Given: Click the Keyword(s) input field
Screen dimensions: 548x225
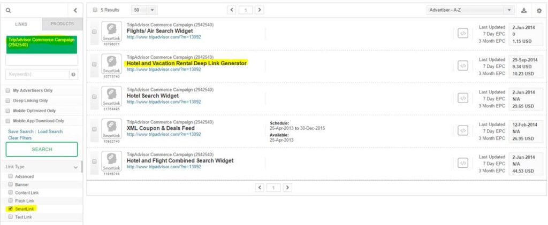Looking at the screenshot, I should (x=37, y=74).
